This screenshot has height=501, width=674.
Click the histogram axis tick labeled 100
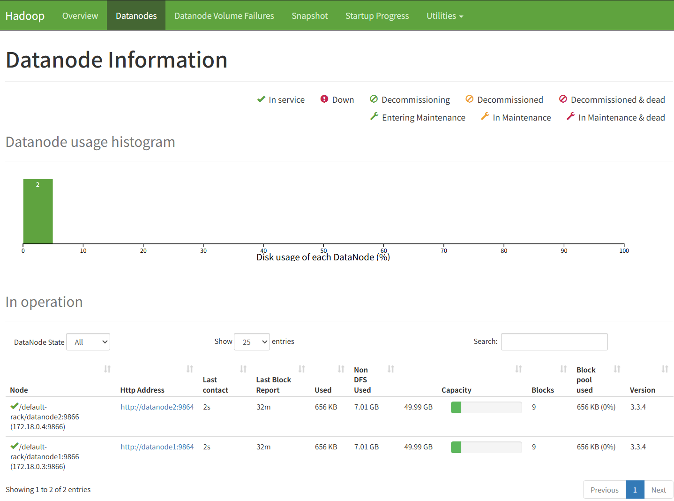click(624, 251)
